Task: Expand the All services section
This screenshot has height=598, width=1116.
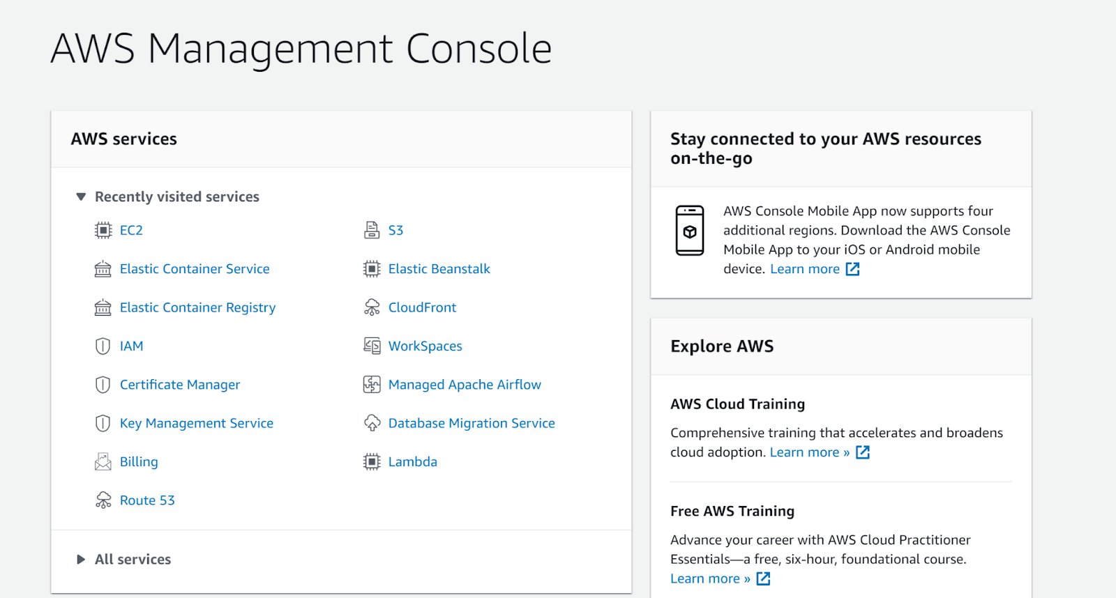Action: tap(81, 559)
